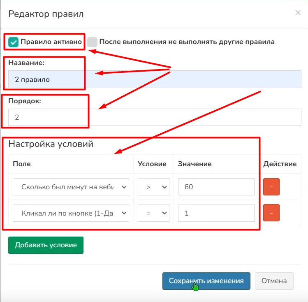The image size is (308, 302).
Task: Save the rule with Сохранить изменения
Action: (x=206, y=281)
